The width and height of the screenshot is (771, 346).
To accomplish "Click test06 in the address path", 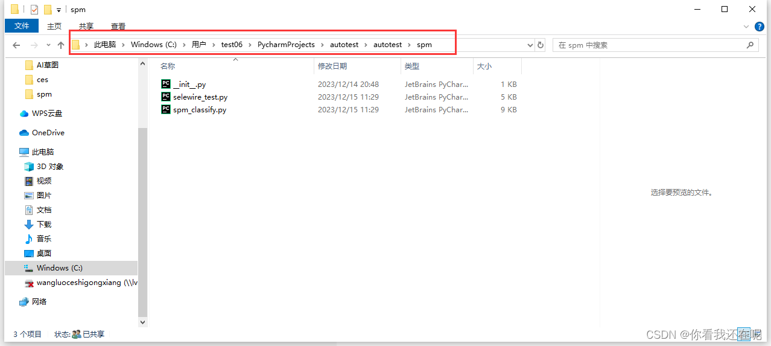I will 232,45.
